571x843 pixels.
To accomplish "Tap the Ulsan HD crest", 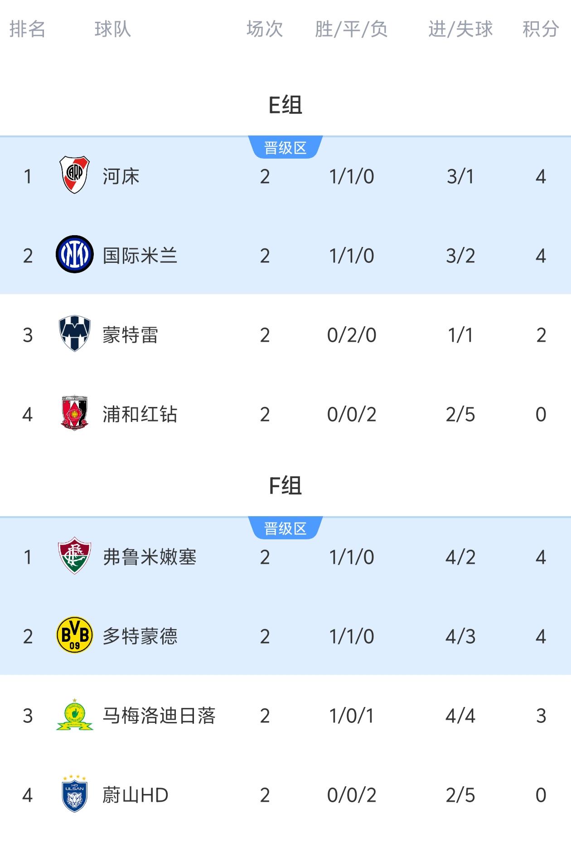I will tap(75, 794).
